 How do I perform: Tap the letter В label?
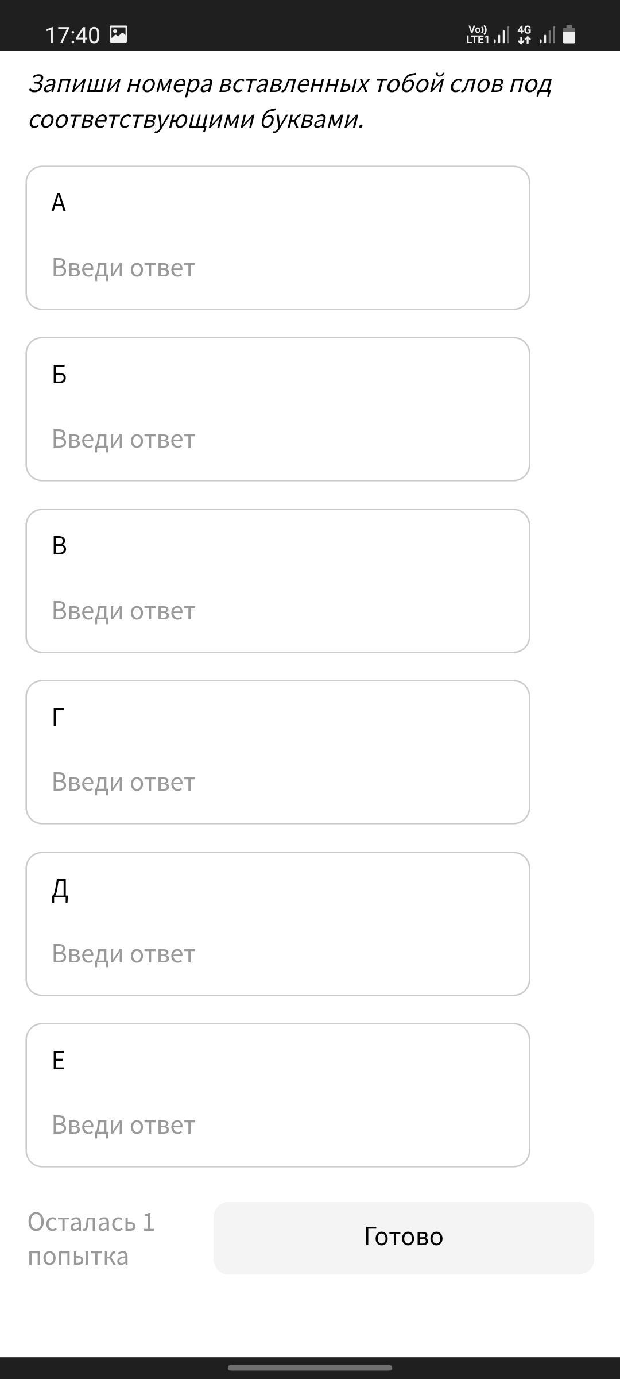59,546
